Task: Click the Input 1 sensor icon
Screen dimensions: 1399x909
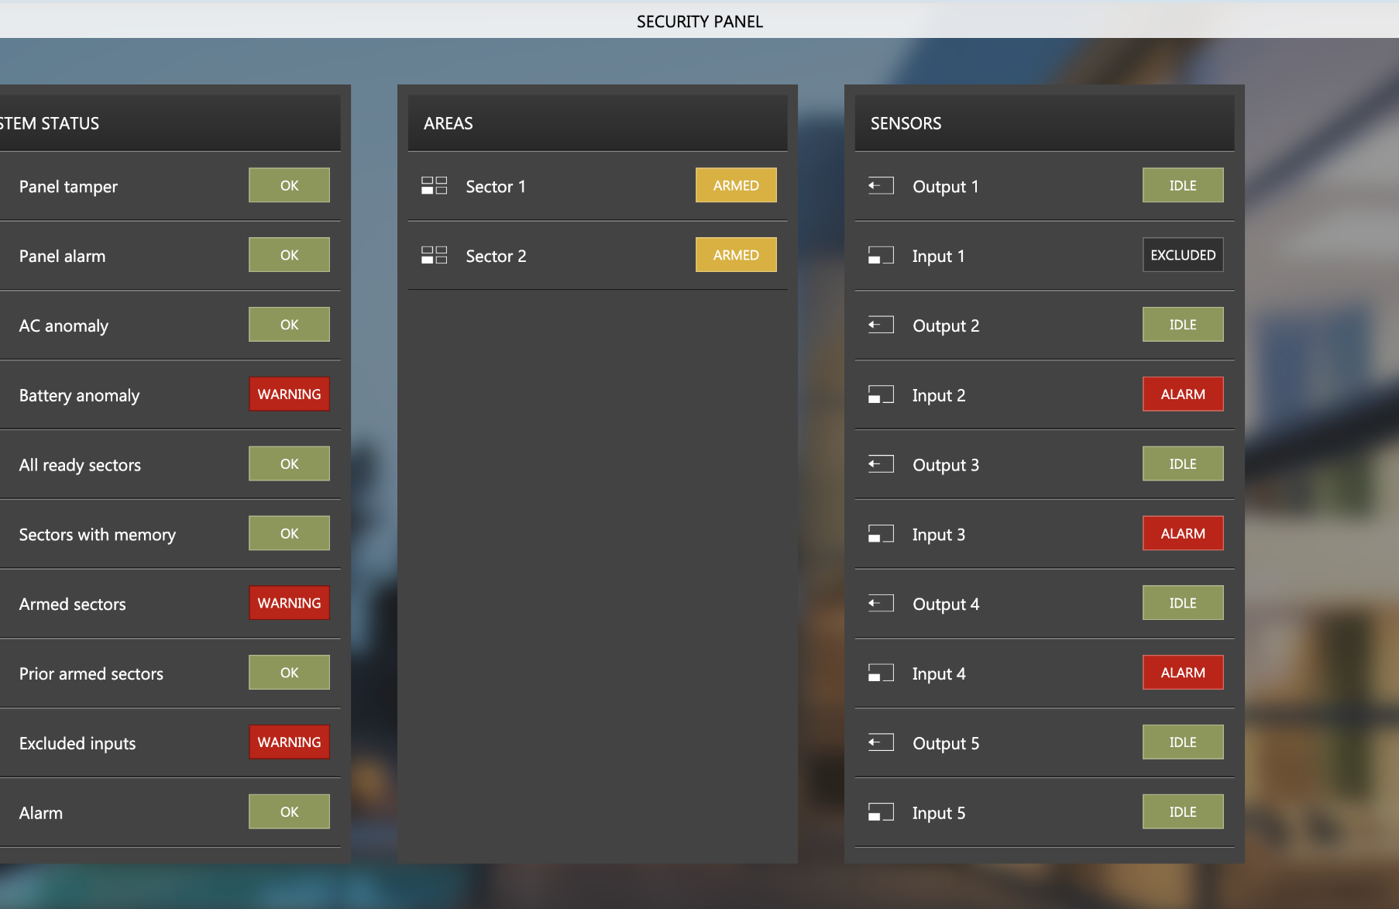Action: [x=881, y=256]
